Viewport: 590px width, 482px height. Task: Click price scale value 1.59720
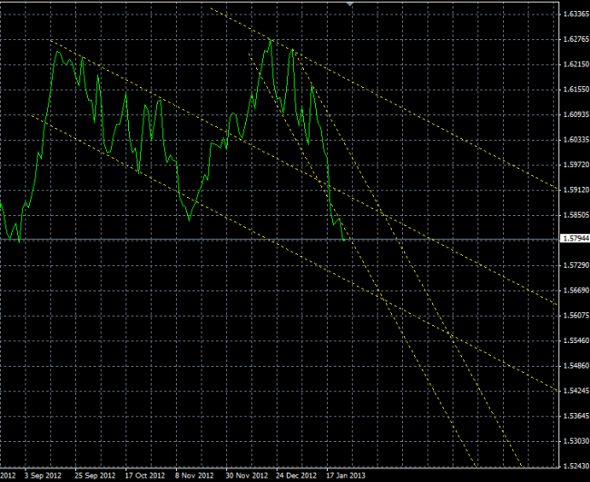click(575, 165)
